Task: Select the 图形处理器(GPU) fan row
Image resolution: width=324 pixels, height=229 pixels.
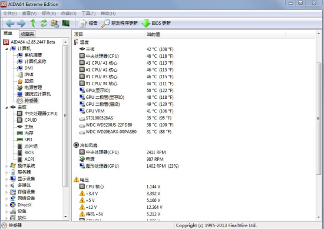Action: pyautogui.click(x=129, y=166)
